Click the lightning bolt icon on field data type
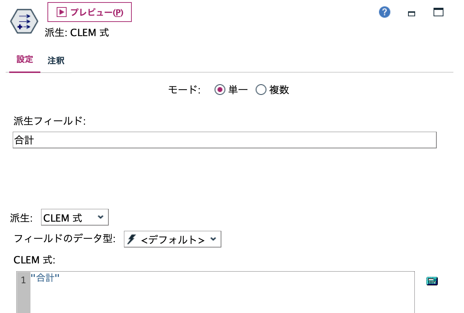The height and width of the screenshot is (313, 464). click(x=131, y=239)
